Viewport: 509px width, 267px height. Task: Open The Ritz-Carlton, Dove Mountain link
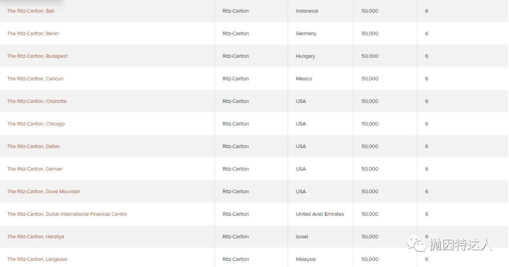click(x=44, y=192)
